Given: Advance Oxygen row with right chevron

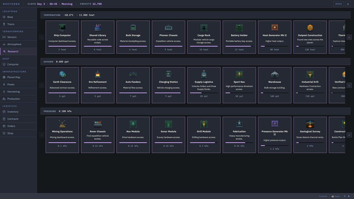Looking at the screenshot, I should [x=349, y=85].
